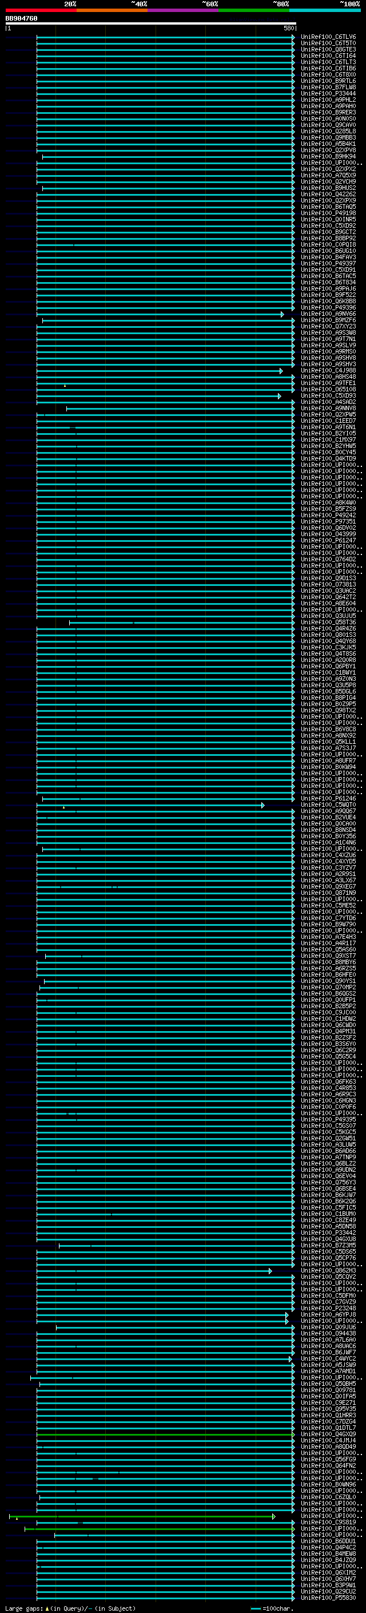
Task: Select the UniRef100_C7YTD6 label
Action: coord(328,918)
